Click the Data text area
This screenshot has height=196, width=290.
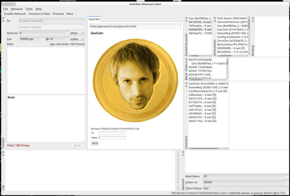pyautogui.click(x=46, y=70)
